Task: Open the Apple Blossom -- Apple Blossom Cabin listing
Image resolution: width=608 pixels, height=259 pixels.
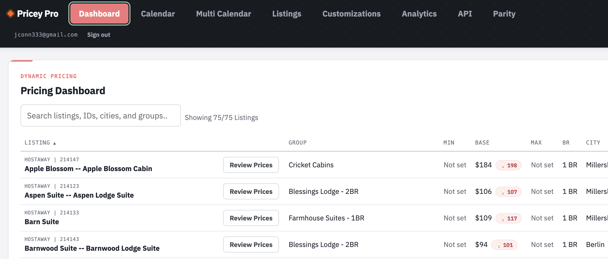Action: 88,169
